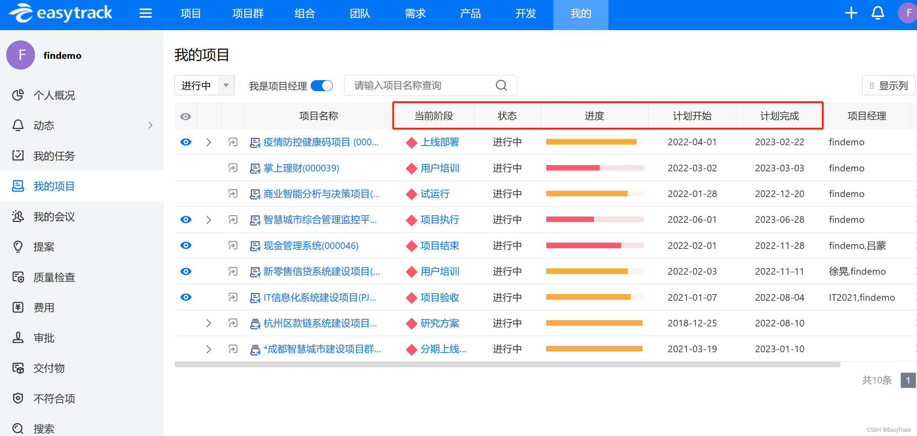Click the progress bar of 掌上理财 project
917x436 pixels.
click(x=594, y=168)
